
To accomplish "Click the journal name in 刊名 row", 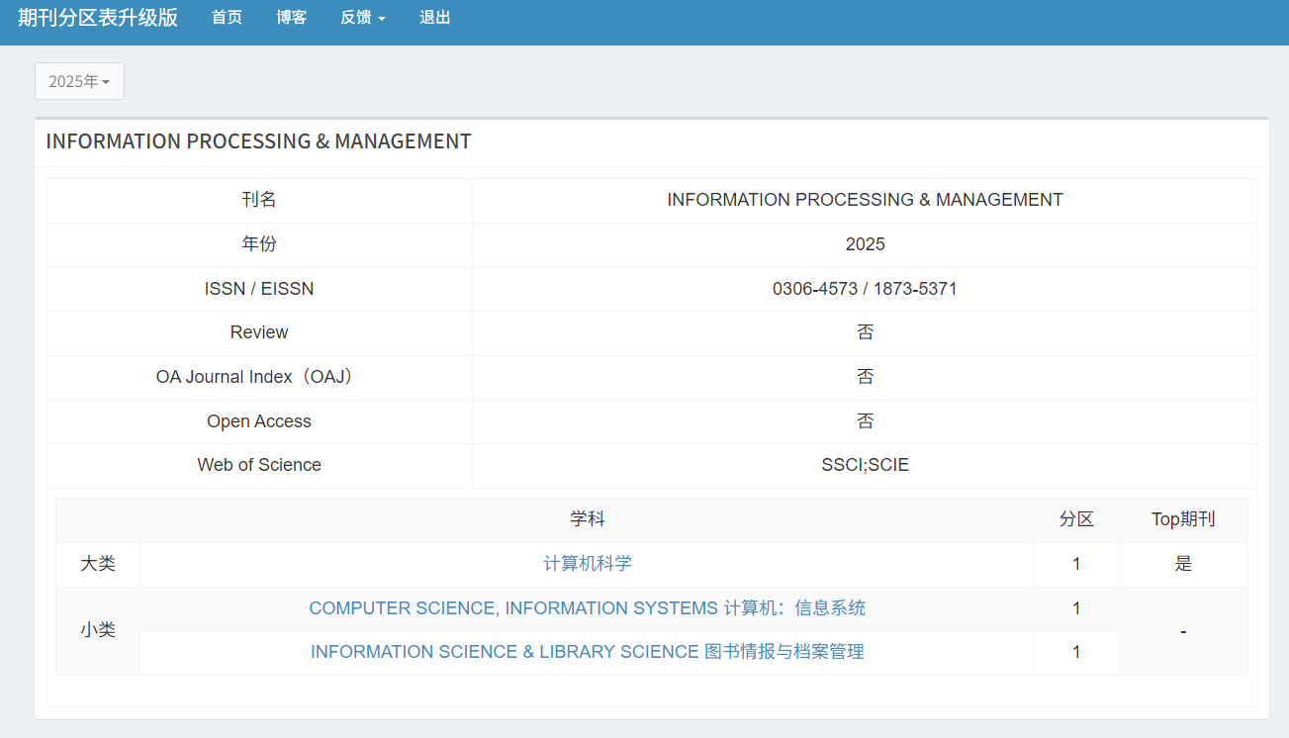I will (865, 200).
